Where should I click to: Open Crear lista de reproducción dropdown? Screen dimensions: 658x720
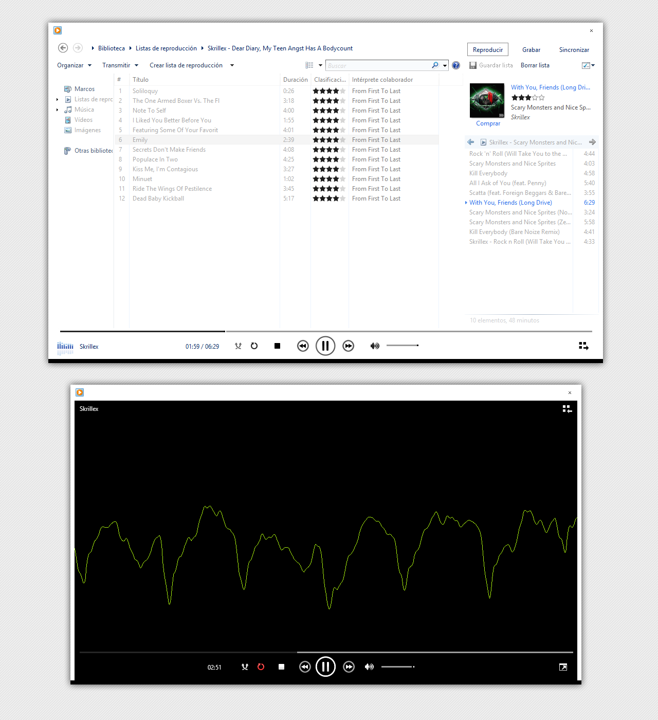tap(192, 65)
